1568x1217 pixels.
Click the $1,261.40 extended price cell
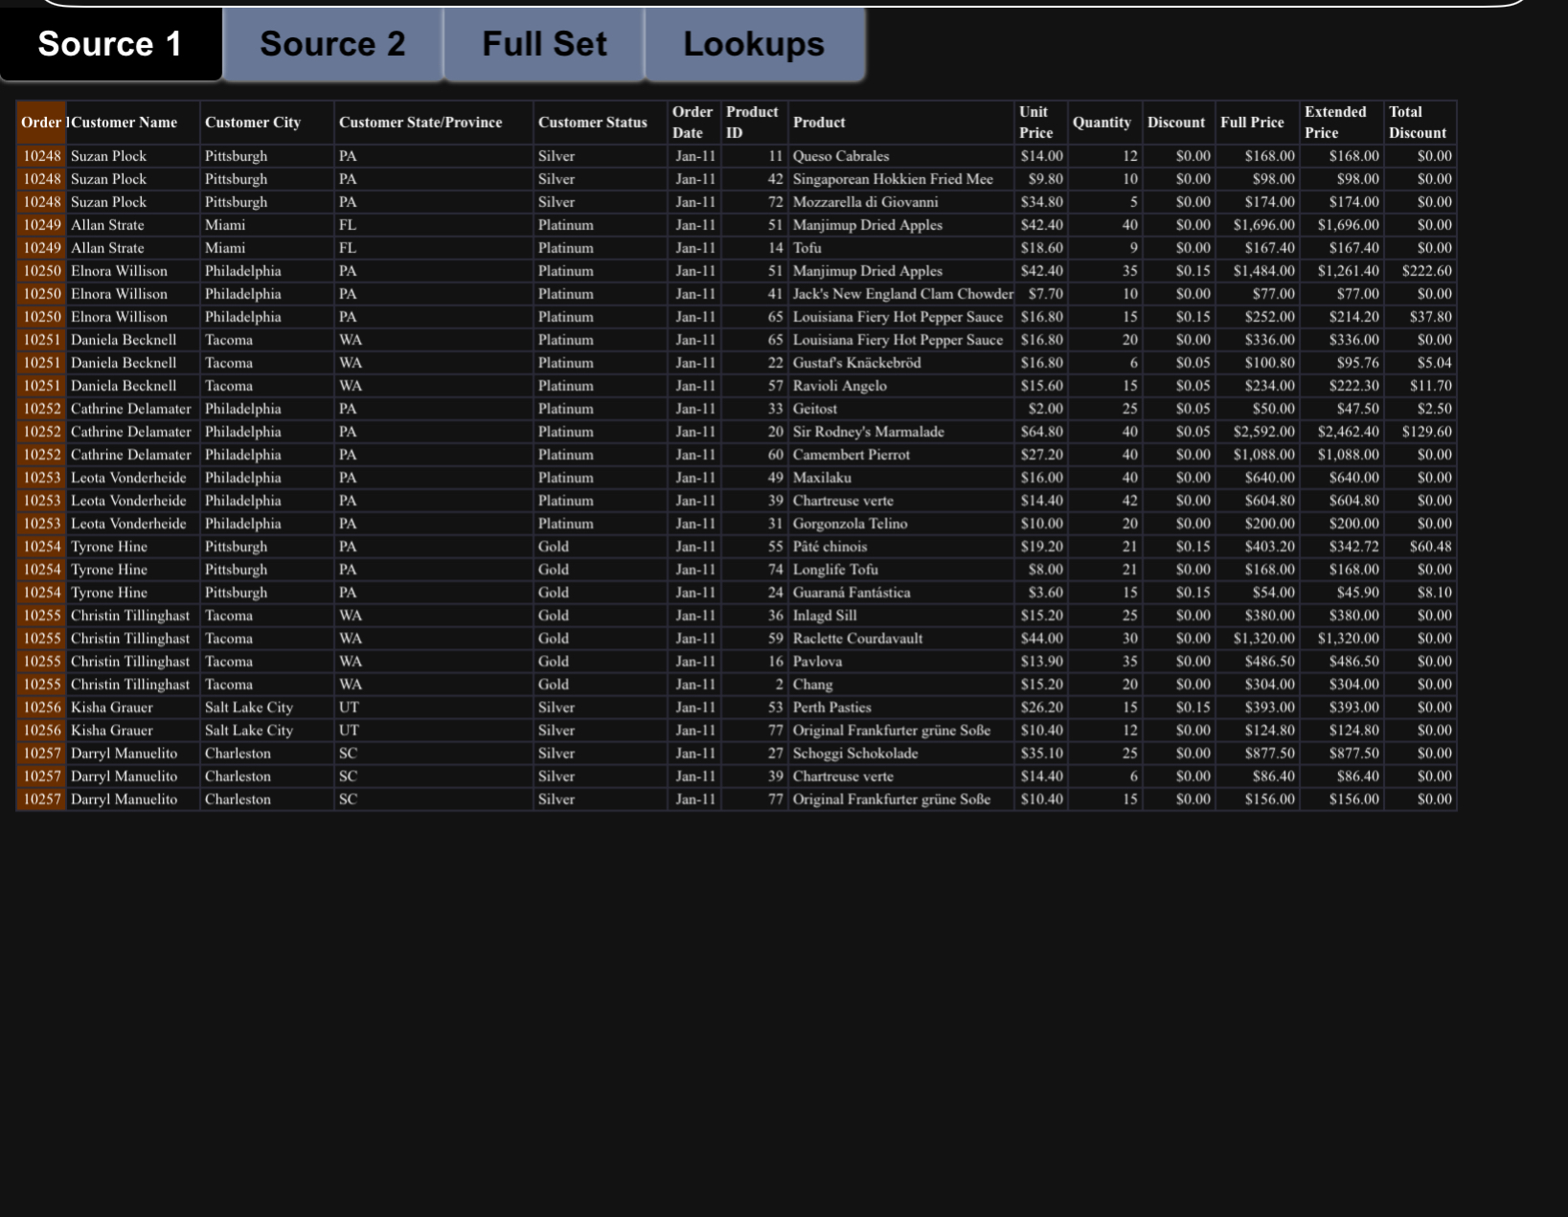pos(1342,271)
